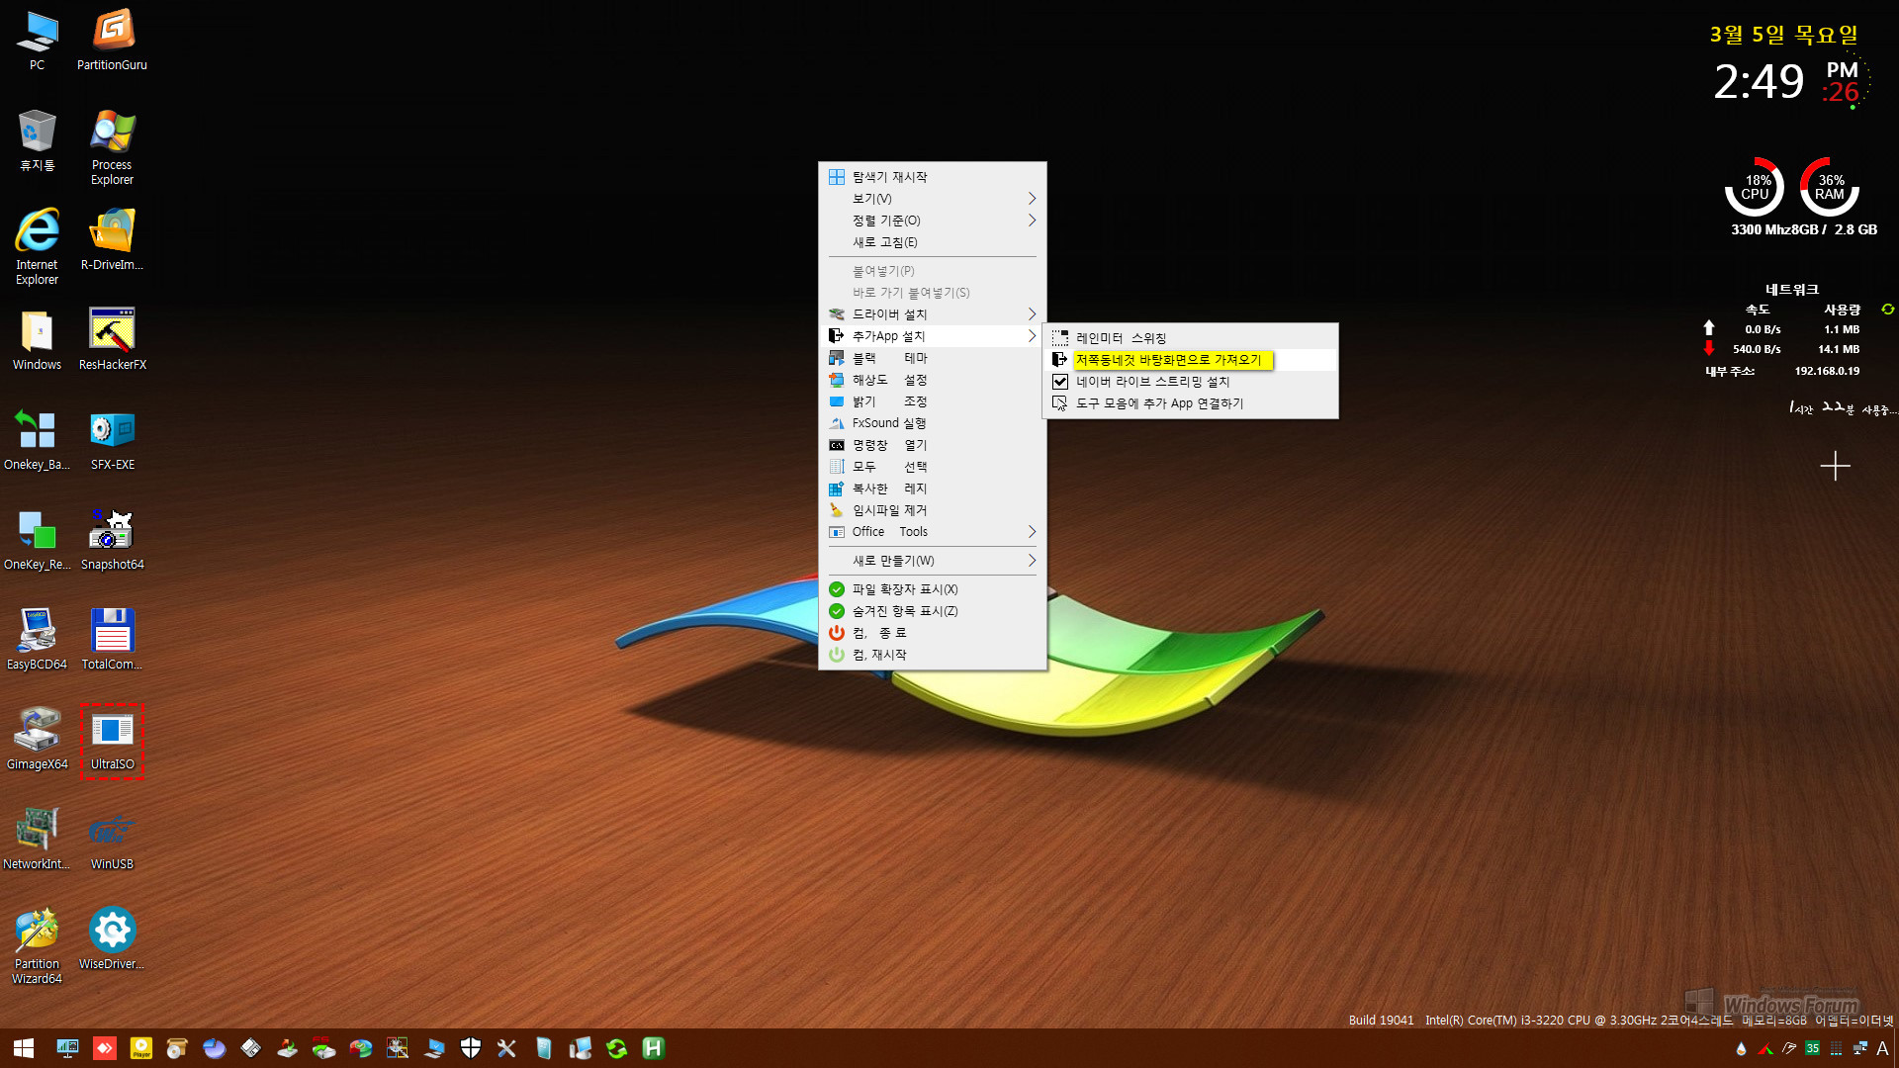Select 도구 모음에 추가 App 연결하기
Screen dimensions: 1899x1068
(1191, 403)
